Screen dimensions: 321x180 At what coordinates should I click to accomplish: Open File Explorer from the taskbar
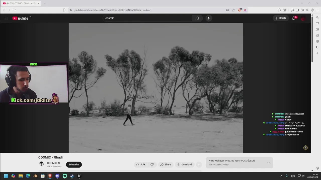(21, 176)
